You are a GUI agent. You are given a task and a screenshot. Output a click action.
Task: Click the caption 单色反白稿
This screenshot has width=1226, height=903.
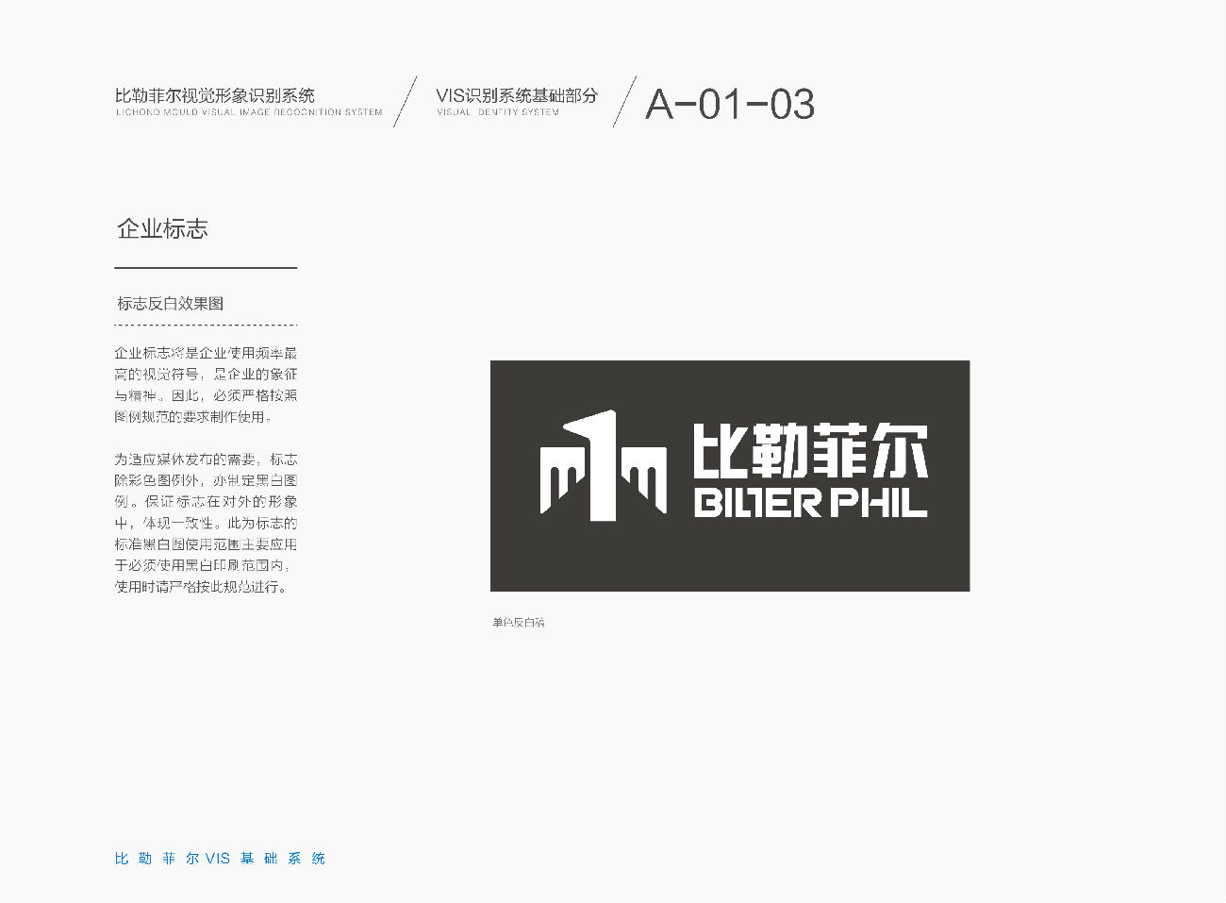coord(519,623)
